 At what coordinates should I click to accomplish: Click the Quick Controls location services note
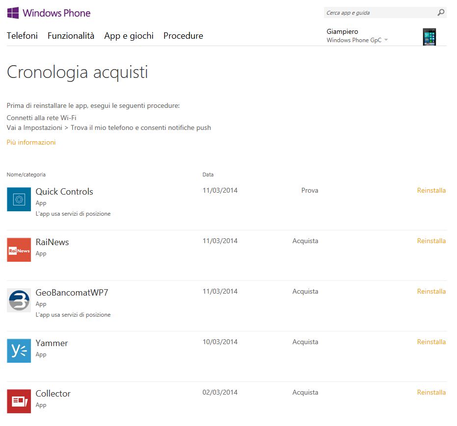click(73, 214)
